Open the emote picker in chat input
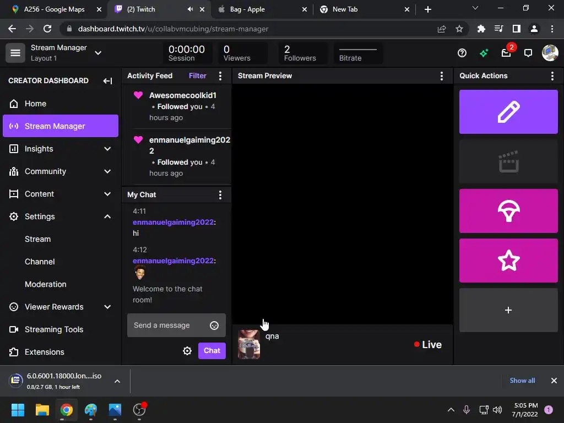This screenshot has width=564, height=423. click(214, 325)
